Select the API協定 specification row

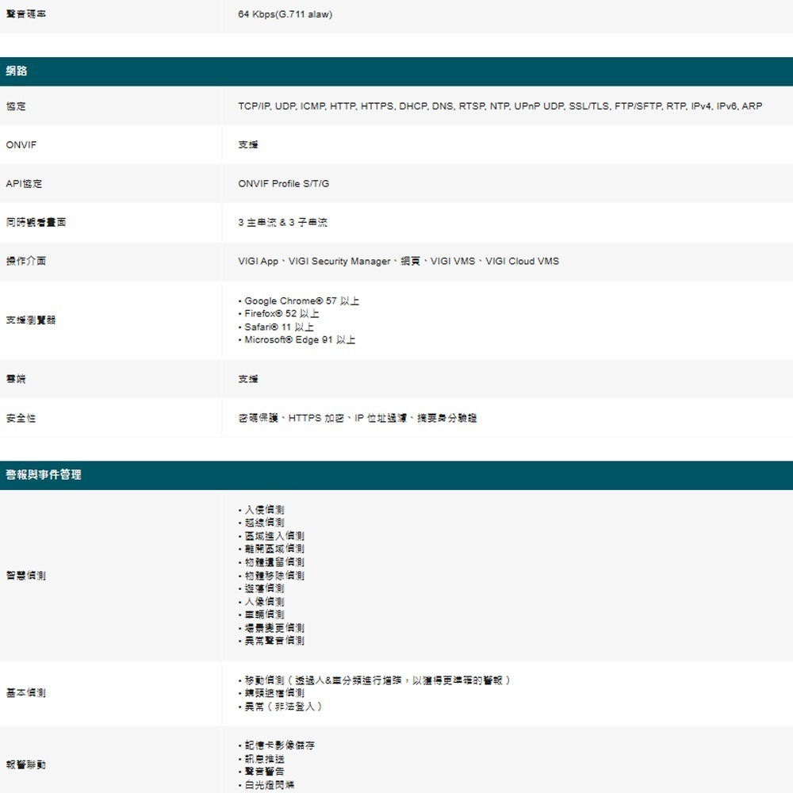(21, 183)
